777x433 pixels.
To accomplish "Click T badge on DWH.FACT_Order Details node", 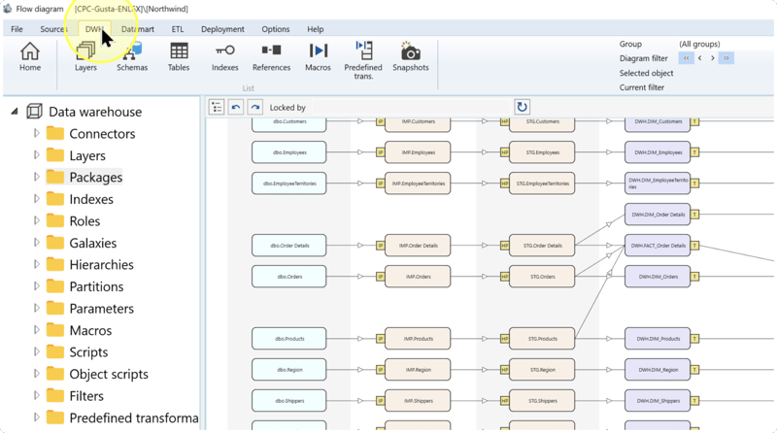I will point(694,246).
